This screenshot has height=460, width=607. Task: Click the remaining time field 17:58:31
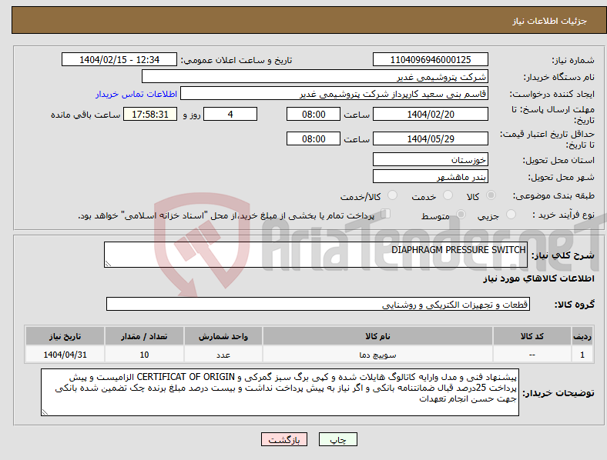click(150, 114)
